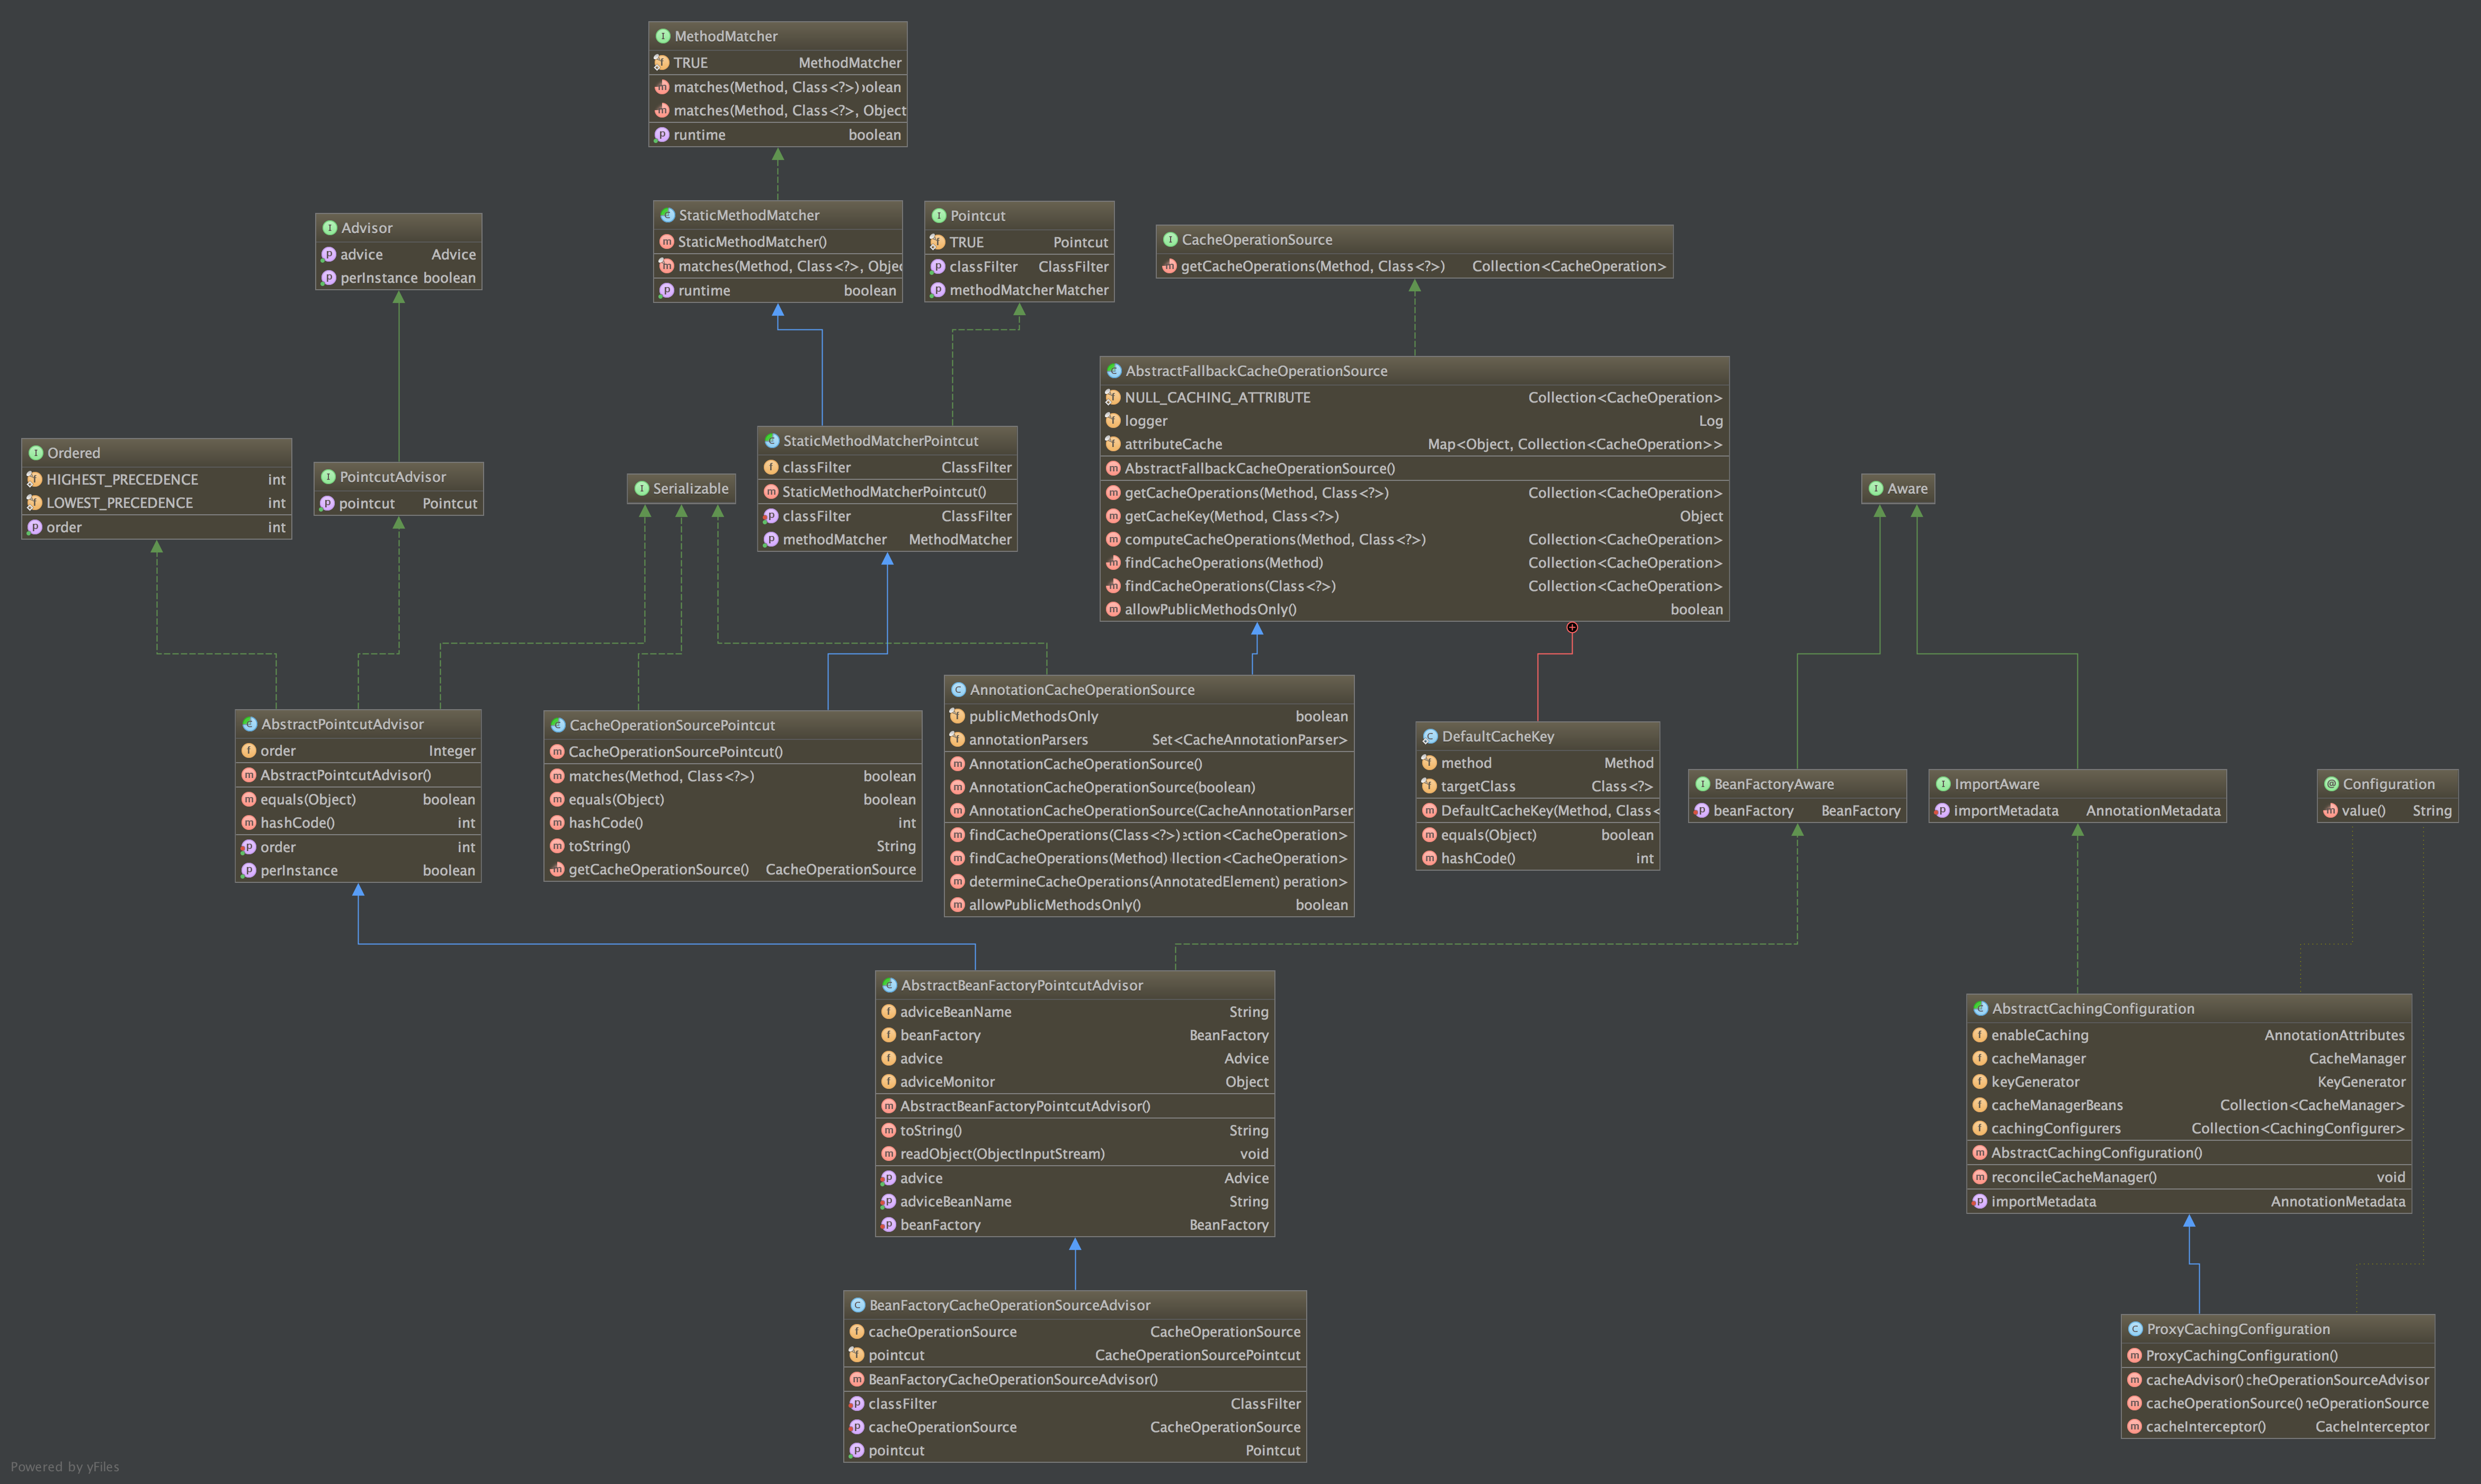Select reconcileCacheManager() method row

2188,1178
